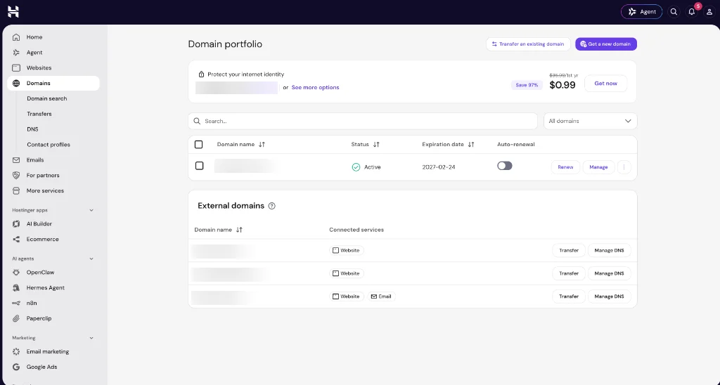Click Manage DNS in first external domain row
This screenshot has height=385, width=720.
point(609,251)
